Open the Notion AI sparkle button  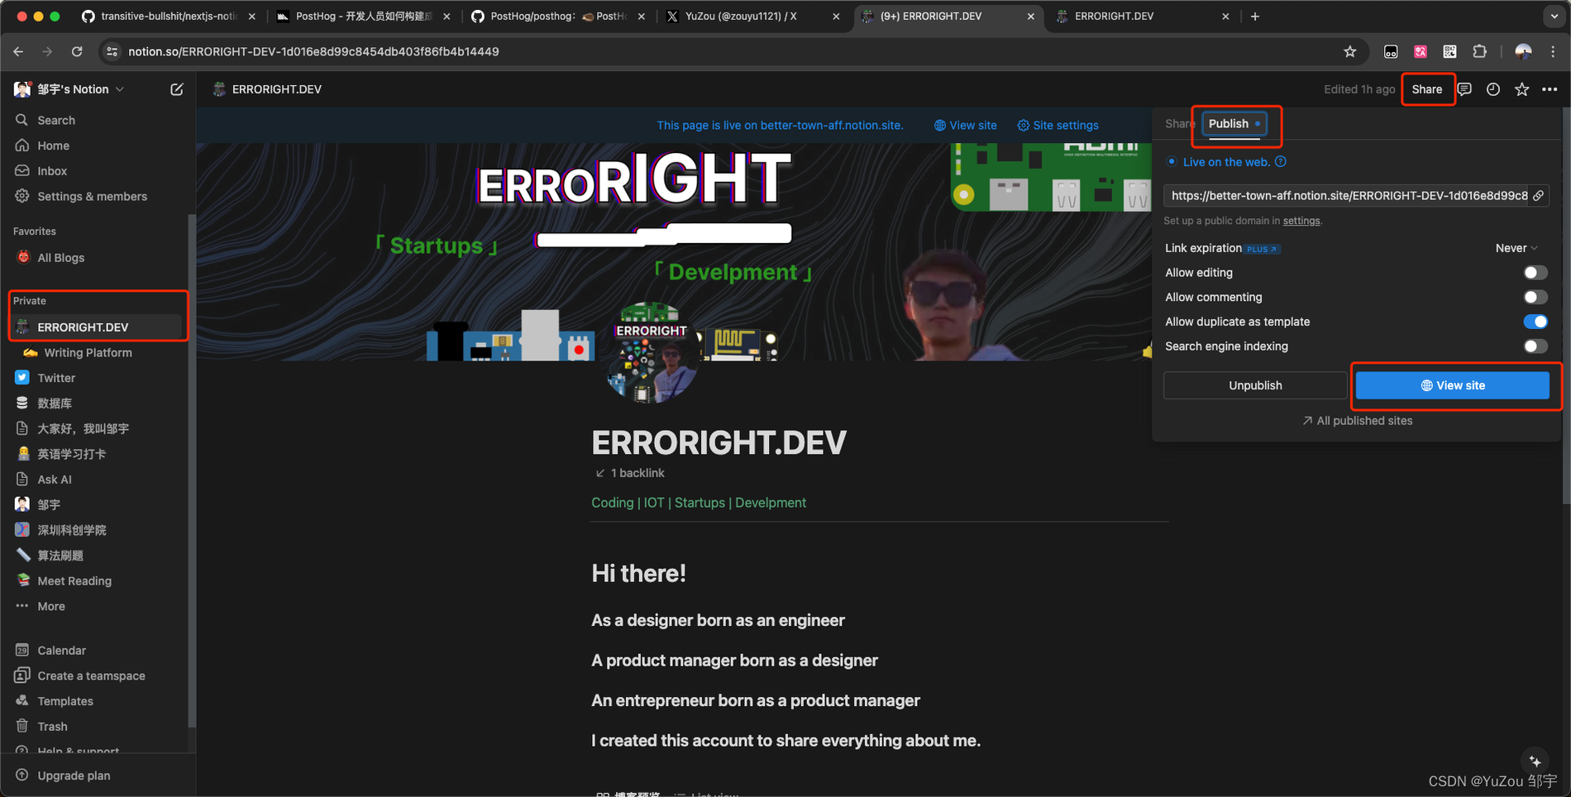1535,761
